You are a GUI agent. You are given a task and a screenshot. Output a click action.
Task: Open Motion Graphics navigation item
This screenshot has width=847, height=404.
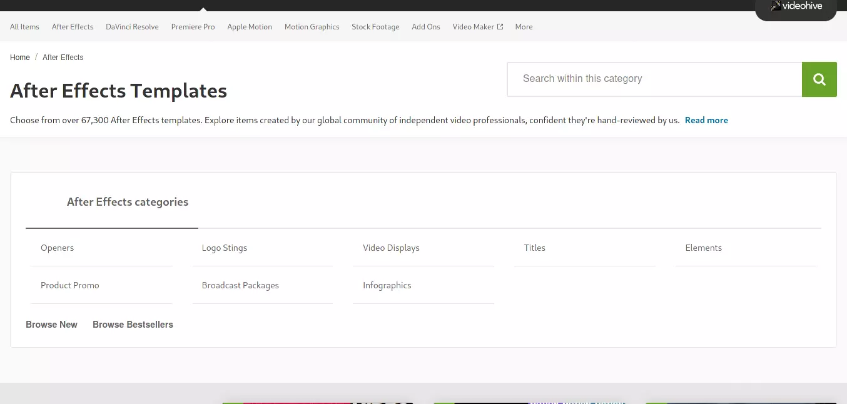coord(312,27)
